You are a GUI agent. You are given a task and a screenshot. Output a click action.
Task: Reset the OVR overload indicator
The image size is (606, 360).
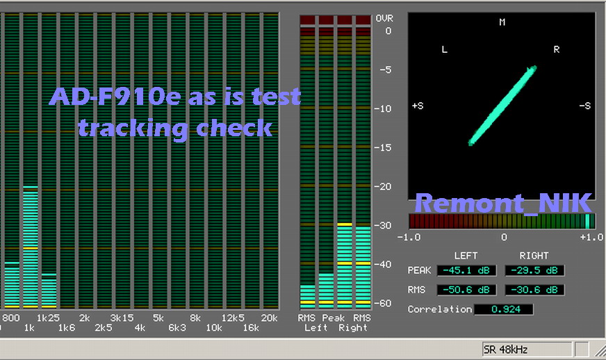tap(335, 20)
